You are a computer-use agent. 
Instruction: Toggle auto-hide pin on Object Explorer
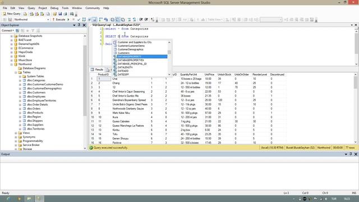tap(79, 25)
